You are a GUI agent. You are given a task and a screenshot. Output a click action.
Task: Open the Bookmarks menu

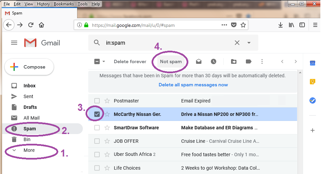64,4
